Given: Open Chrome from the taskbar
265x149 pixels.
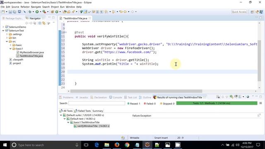Looking at the screenshot, I should [x=127, y=145].
